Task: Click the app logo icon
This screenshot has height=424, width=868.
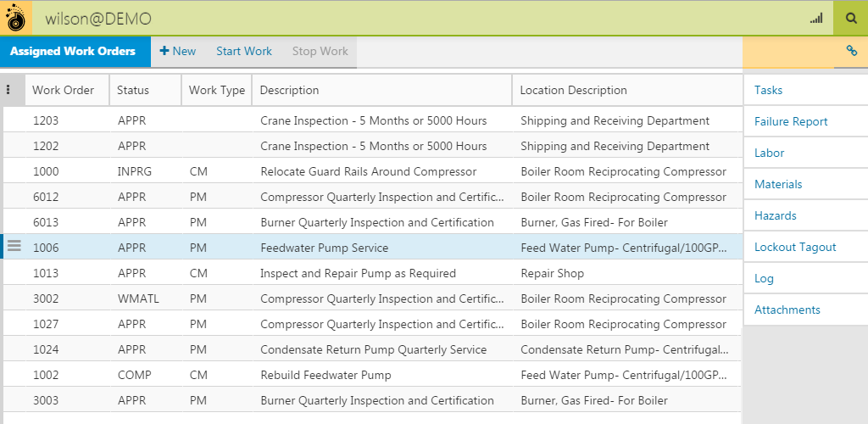Action: (16, 18)
